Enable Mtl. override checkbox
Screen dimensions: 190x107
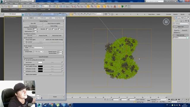[x=25, y=42]
